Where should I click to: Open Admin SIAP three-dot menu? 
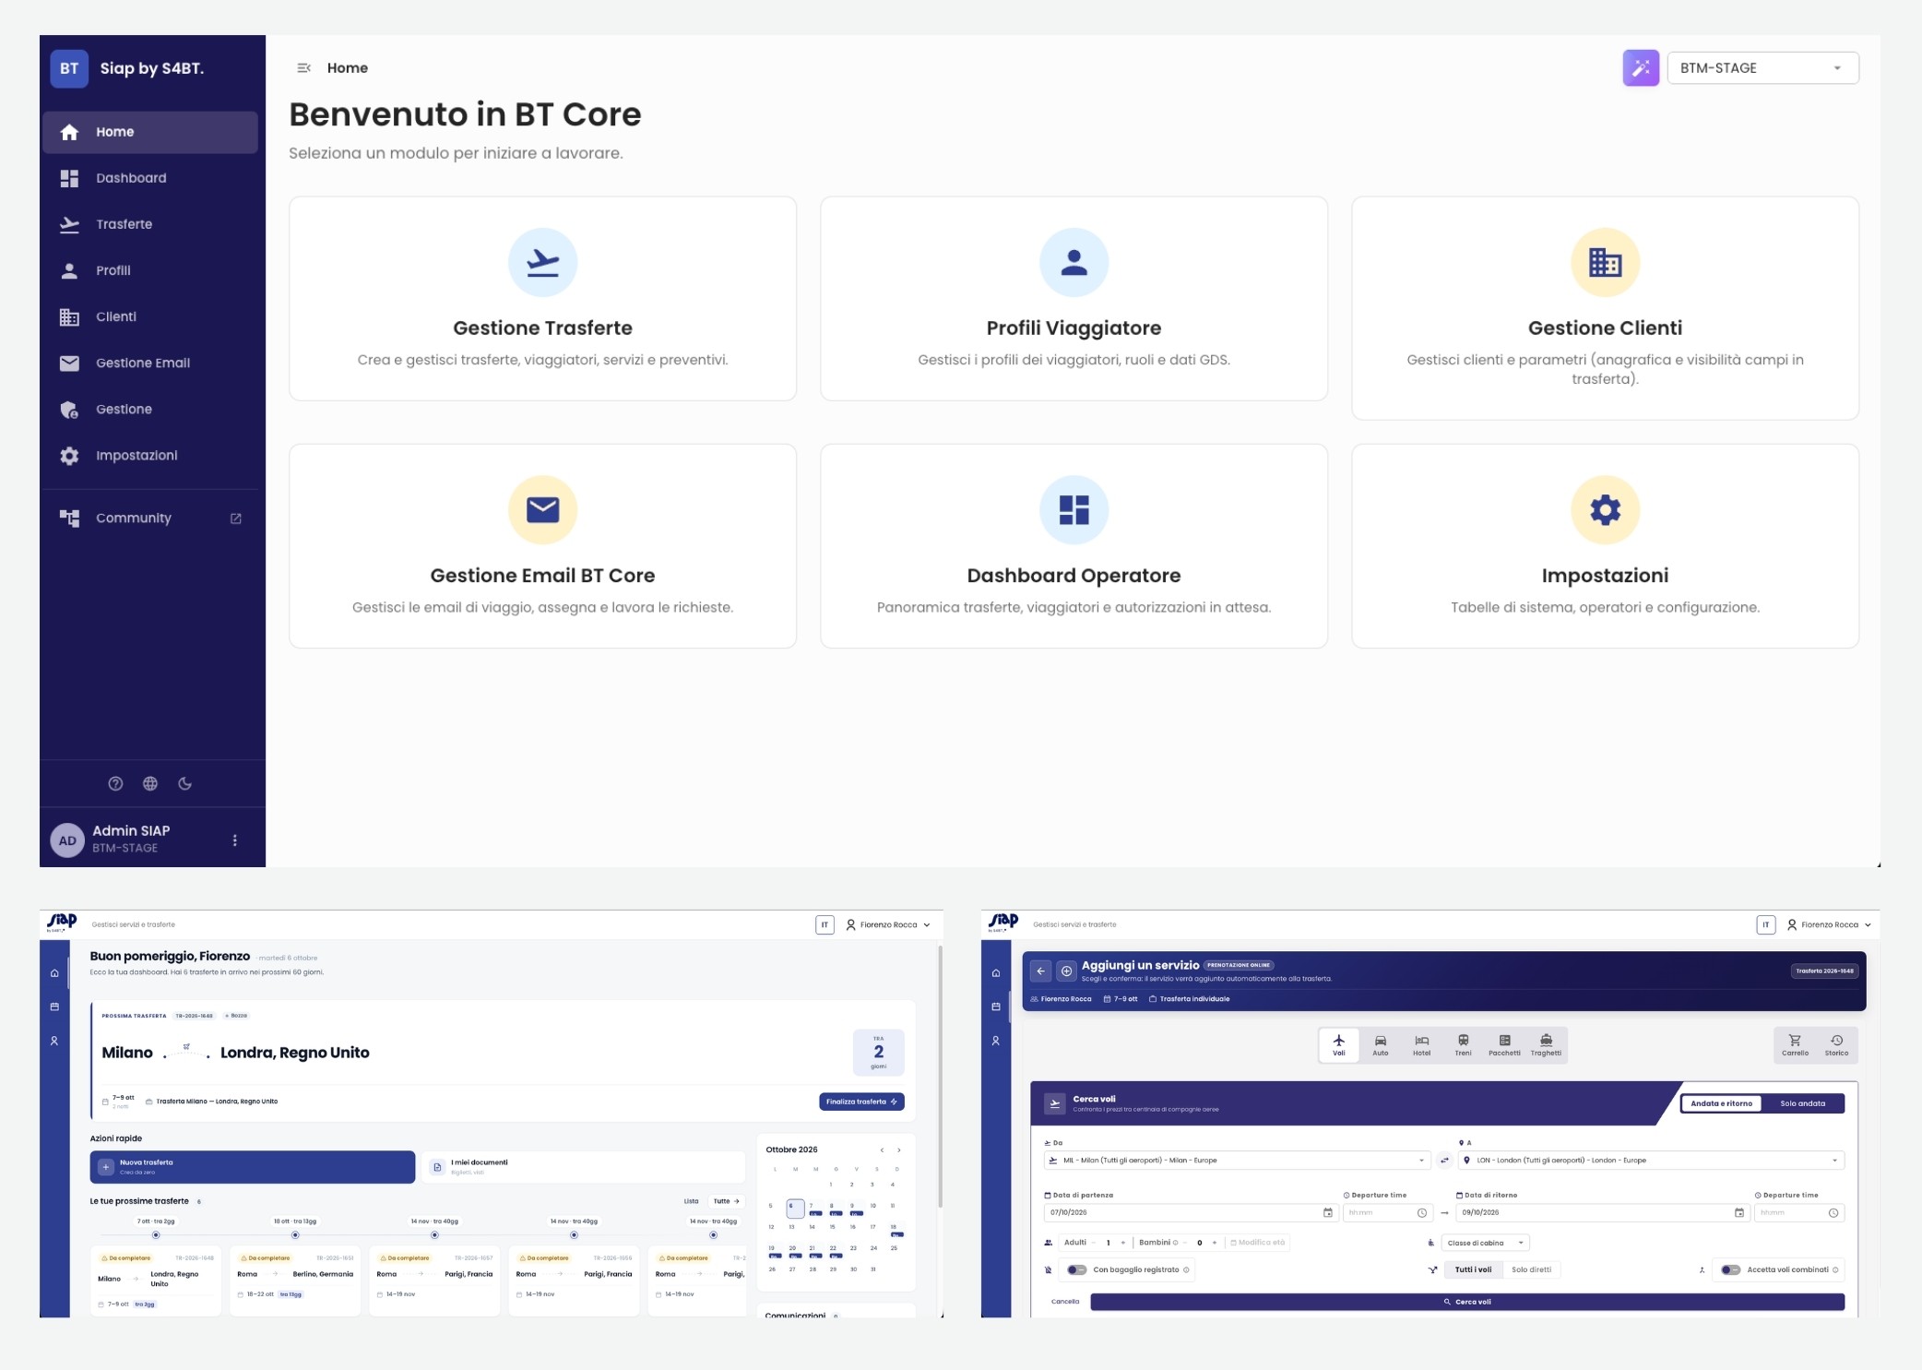(235, 840)
